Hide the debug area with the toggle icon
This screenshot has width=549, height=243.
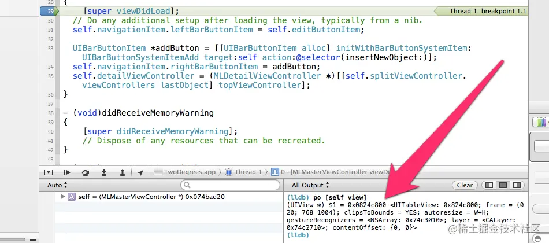[49, 172]
